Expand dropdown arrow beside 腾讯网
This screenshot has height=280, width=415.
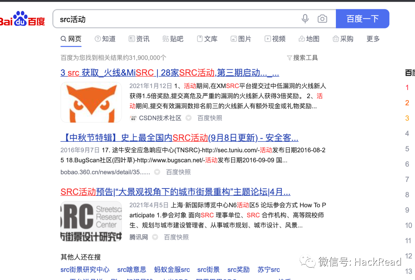point(155,237)
